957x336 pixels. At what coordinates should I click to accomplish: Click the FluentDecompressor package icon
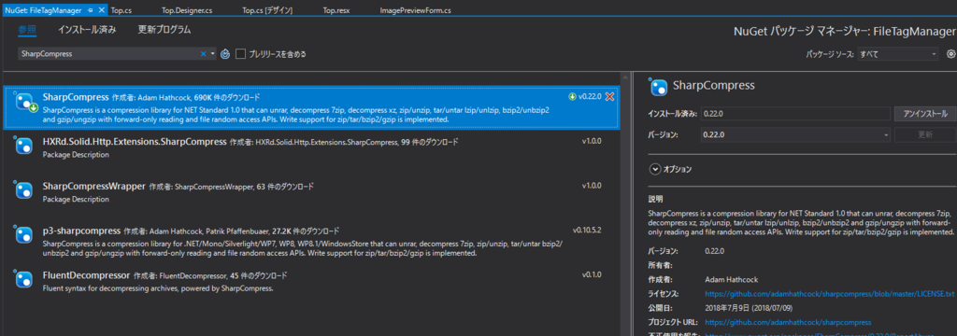tap(23, 279)
